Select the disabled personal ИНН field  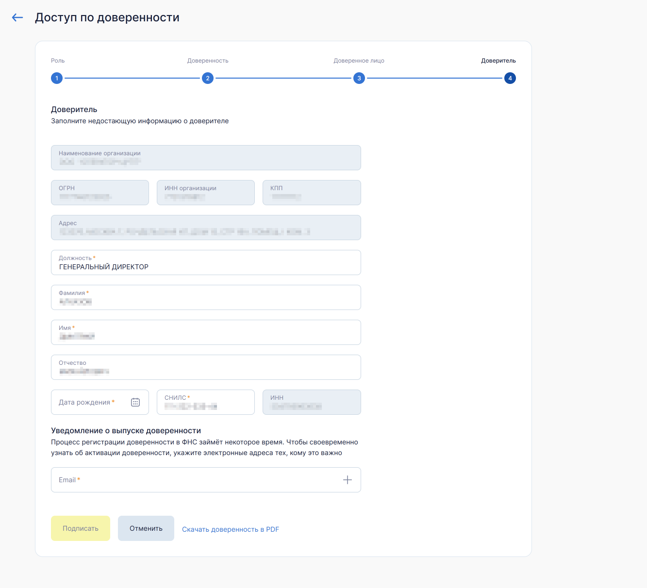coord(312,402)
